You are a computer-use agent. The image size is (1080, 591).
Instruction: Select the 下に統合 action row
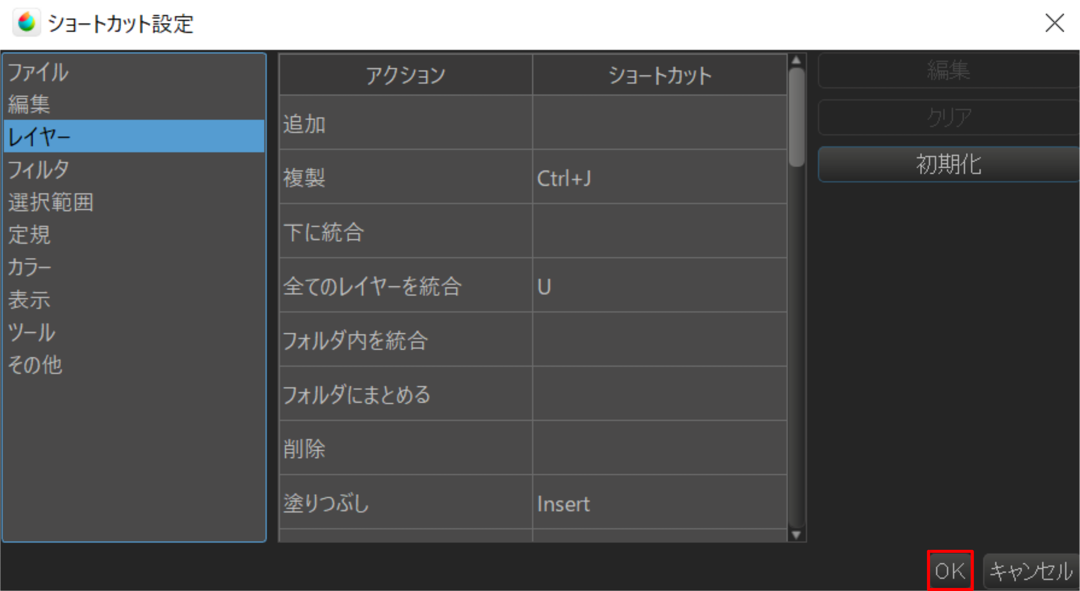click(x=533, y=231)
